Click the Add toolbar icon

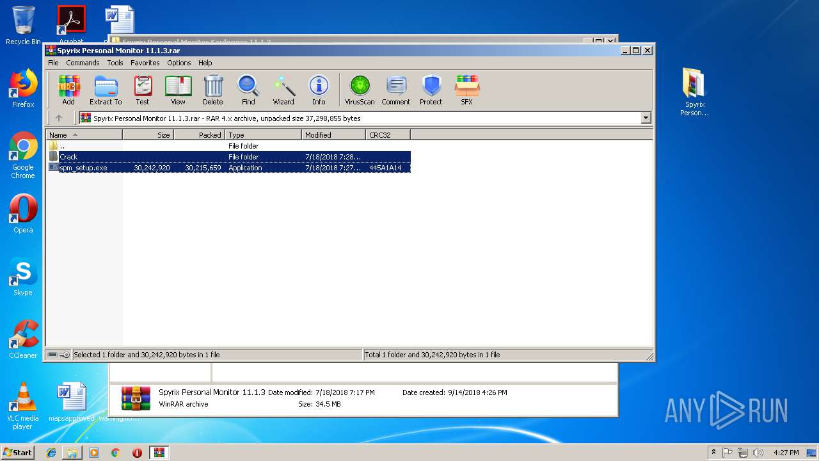(68, 90)
